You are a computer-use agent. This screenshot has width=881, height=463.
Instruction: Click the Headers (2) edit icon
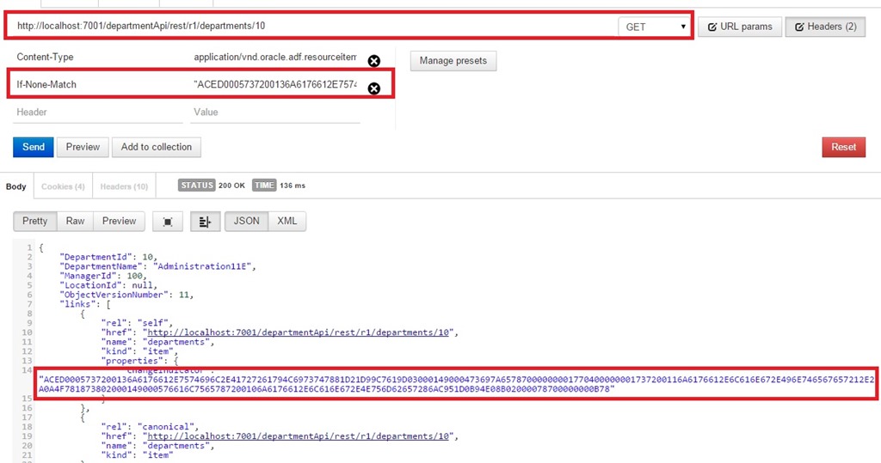pos(799,27)
